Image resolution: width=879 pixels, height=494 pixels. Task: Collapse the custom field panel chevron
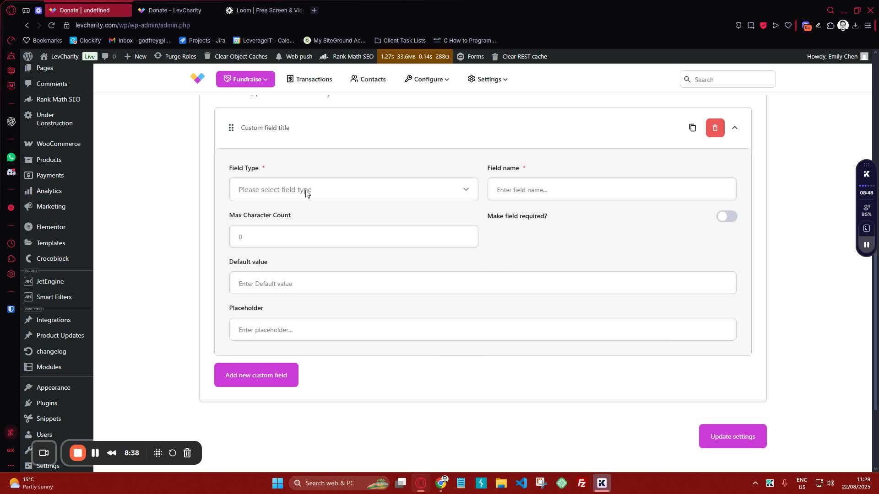(735, 128)
